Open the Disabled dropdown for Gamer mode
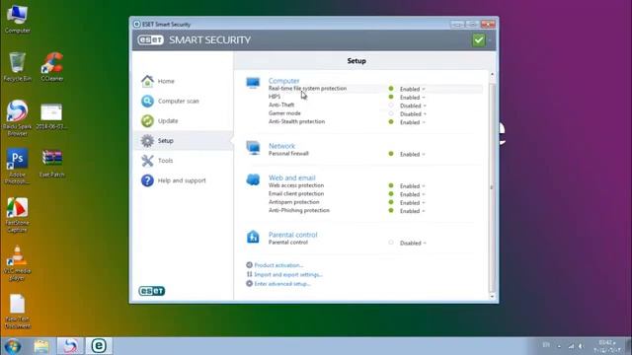The height and width of the screenshot is (355, 632). tap(413, 114)
